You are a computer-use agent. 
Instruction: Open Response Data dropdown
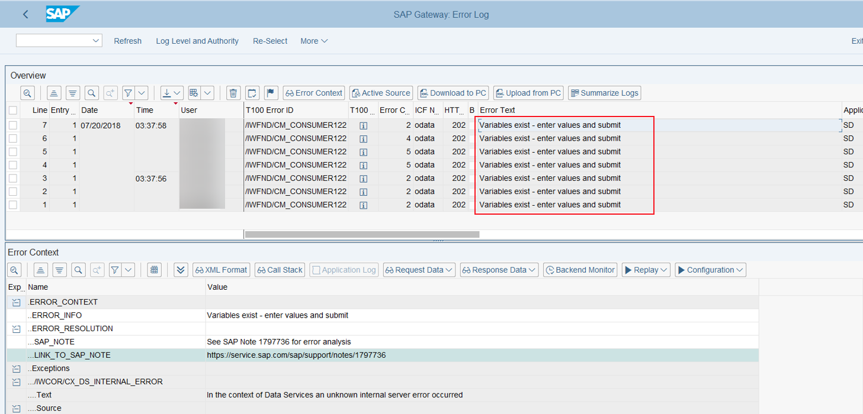[499, 270]
